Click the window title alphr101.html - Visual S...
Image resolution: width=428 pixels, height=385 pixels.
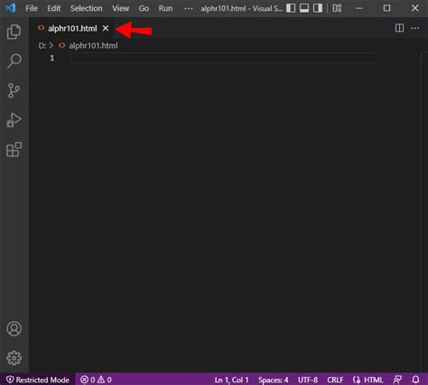tap(241, 8)
